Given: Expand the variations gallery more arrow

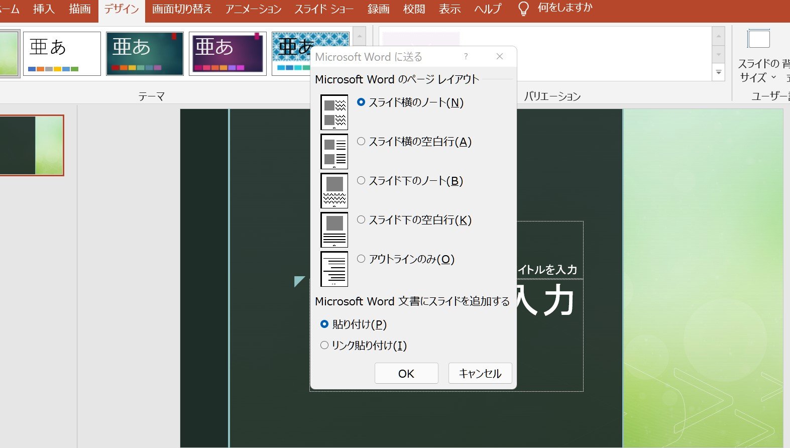Looking at the screenshot, I should click(719, 73).
